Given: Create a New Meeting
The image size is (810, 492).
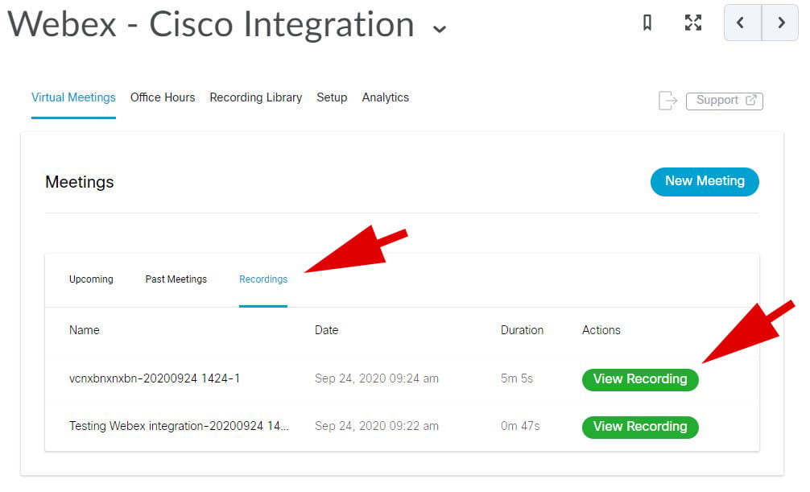Looking at the screenshot, I should (704, 181).
